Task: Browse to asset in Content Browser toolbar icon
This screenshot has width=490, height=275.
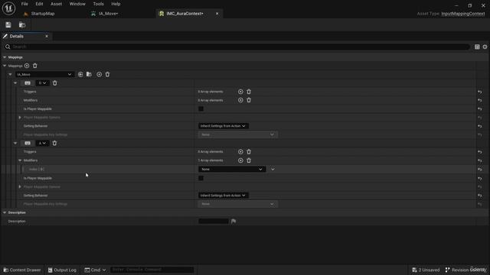Action: point(22,25)
